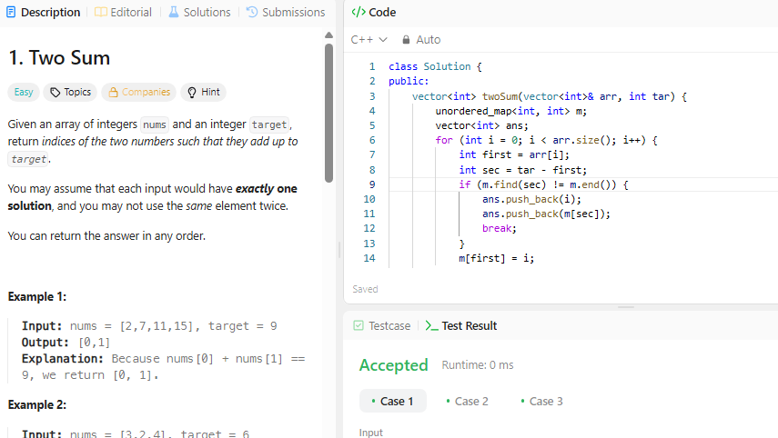Click the Test Result terminal icon
The image size is (778, 438).
431,326
